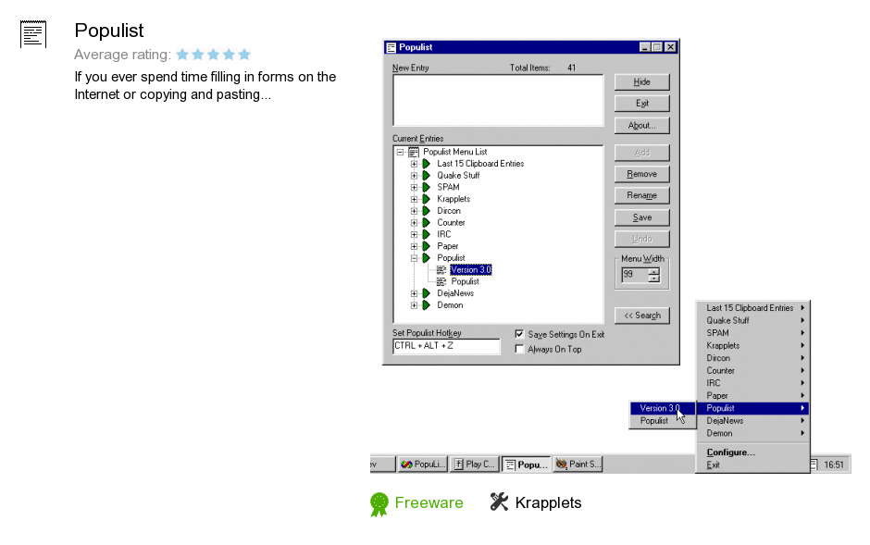Choose Version 3.0 from the submenu
870x545 pixels.
coord(663,408)
